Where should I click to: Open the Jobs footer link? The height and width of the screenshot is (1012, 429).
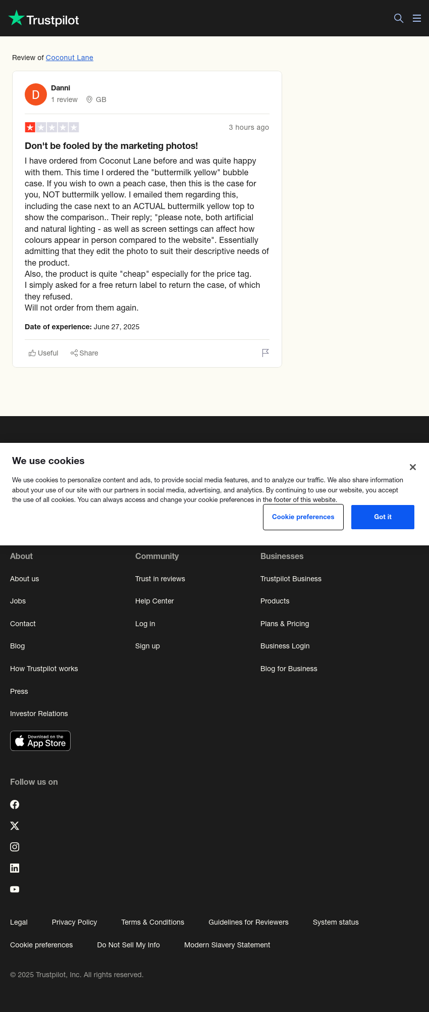pyautogui.click(x=18, y=601)
